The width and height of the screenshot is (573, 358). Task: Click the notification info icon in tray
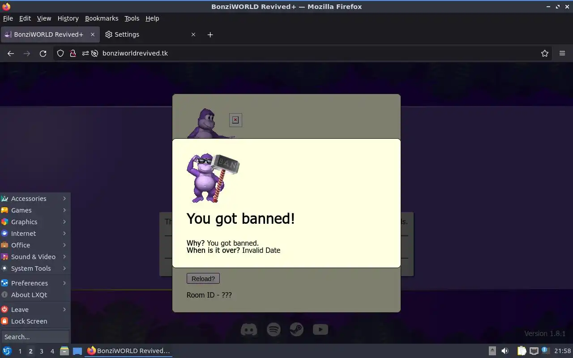545,350
